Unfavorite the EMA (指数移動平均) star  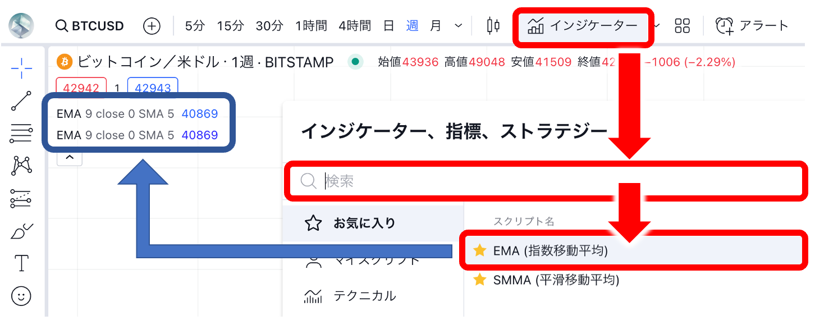point(479,251)
